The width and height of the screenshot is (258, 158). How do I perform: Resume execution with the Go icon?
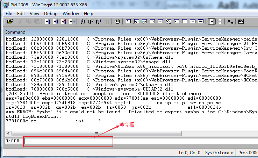coord(48,21)
